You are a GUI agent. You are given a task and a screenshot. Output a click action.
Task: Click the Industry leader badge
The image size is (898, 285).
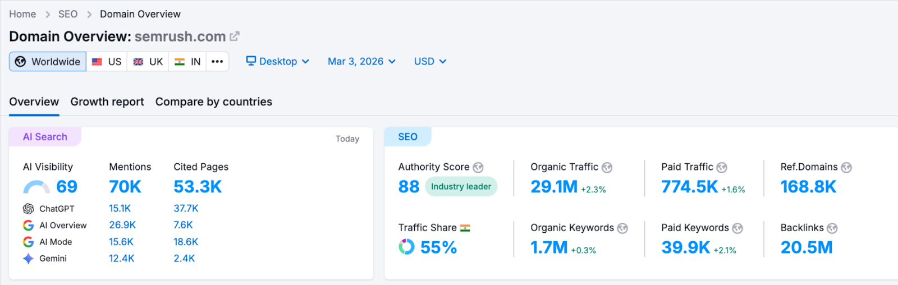click(x=461, y=187)
